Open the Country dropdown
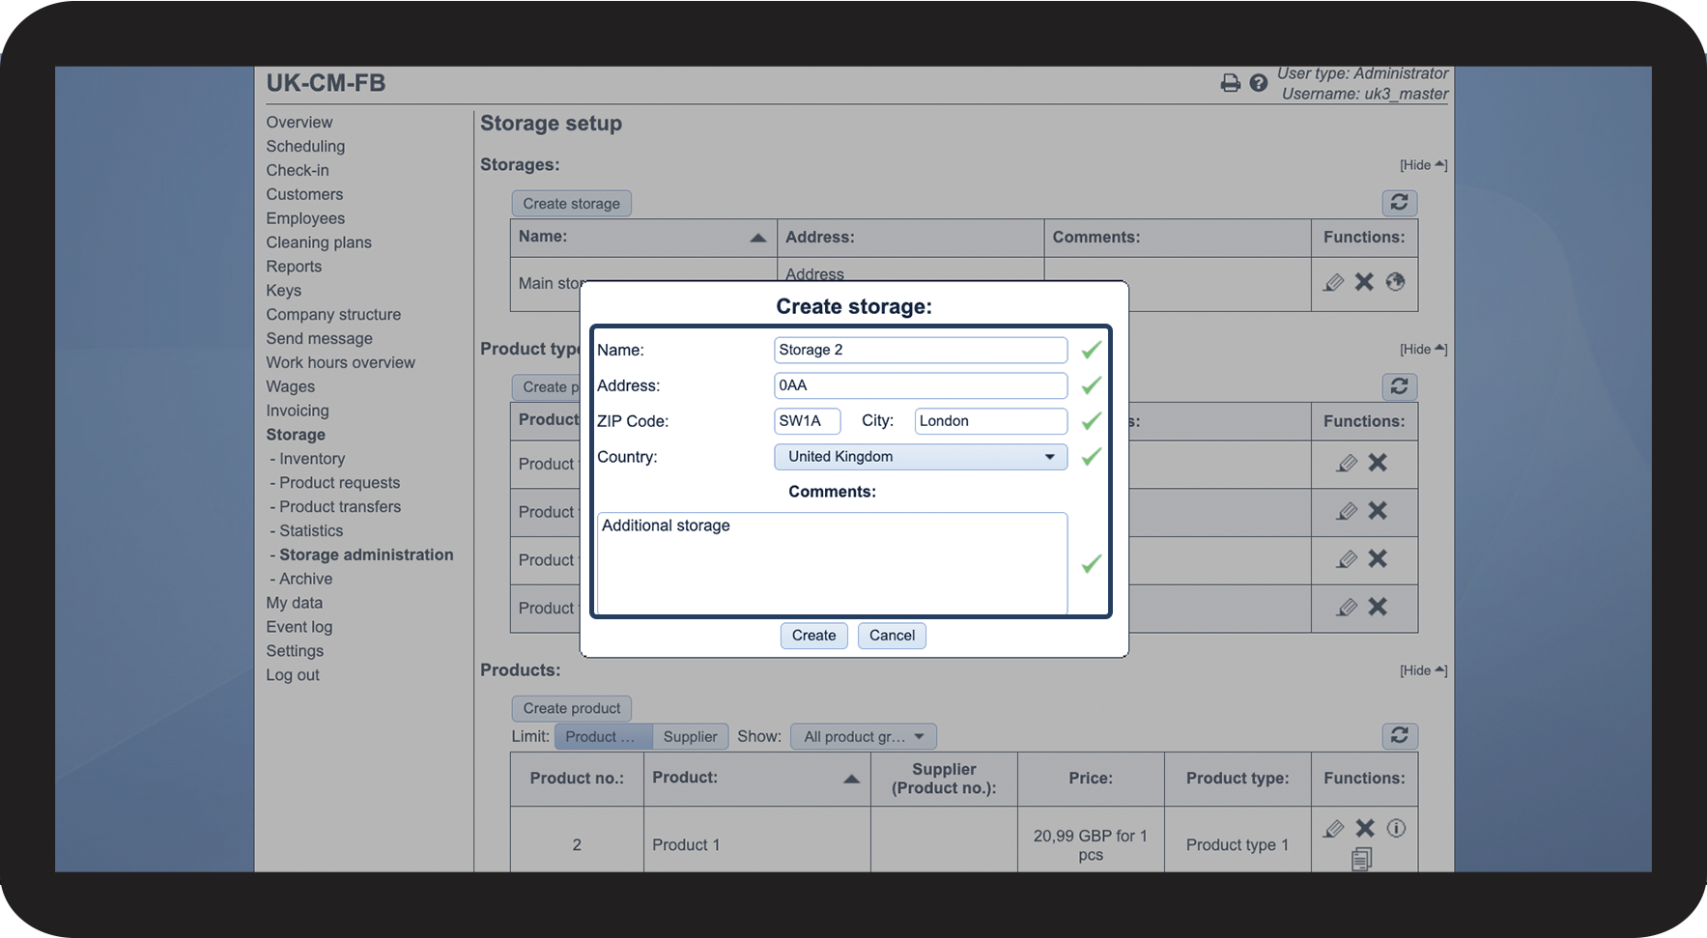 pyautogui.click(x=920, y=457)
